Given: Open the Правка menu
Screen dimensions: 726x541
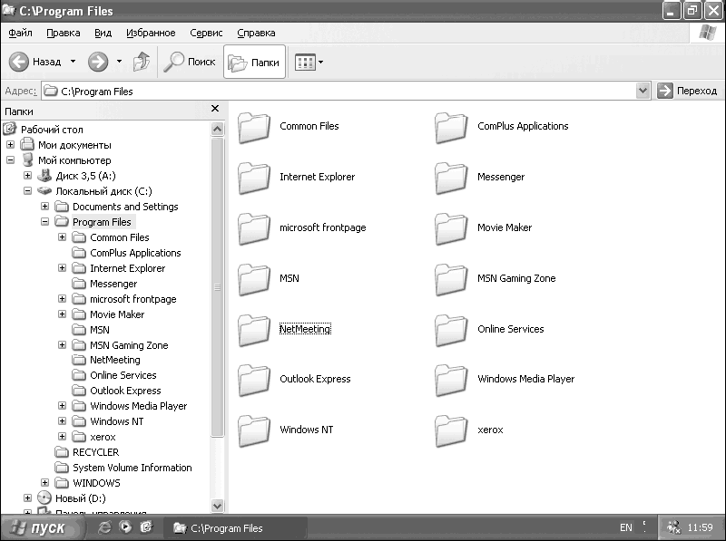Looking at the screenshot, I should [x=63, y=33].
